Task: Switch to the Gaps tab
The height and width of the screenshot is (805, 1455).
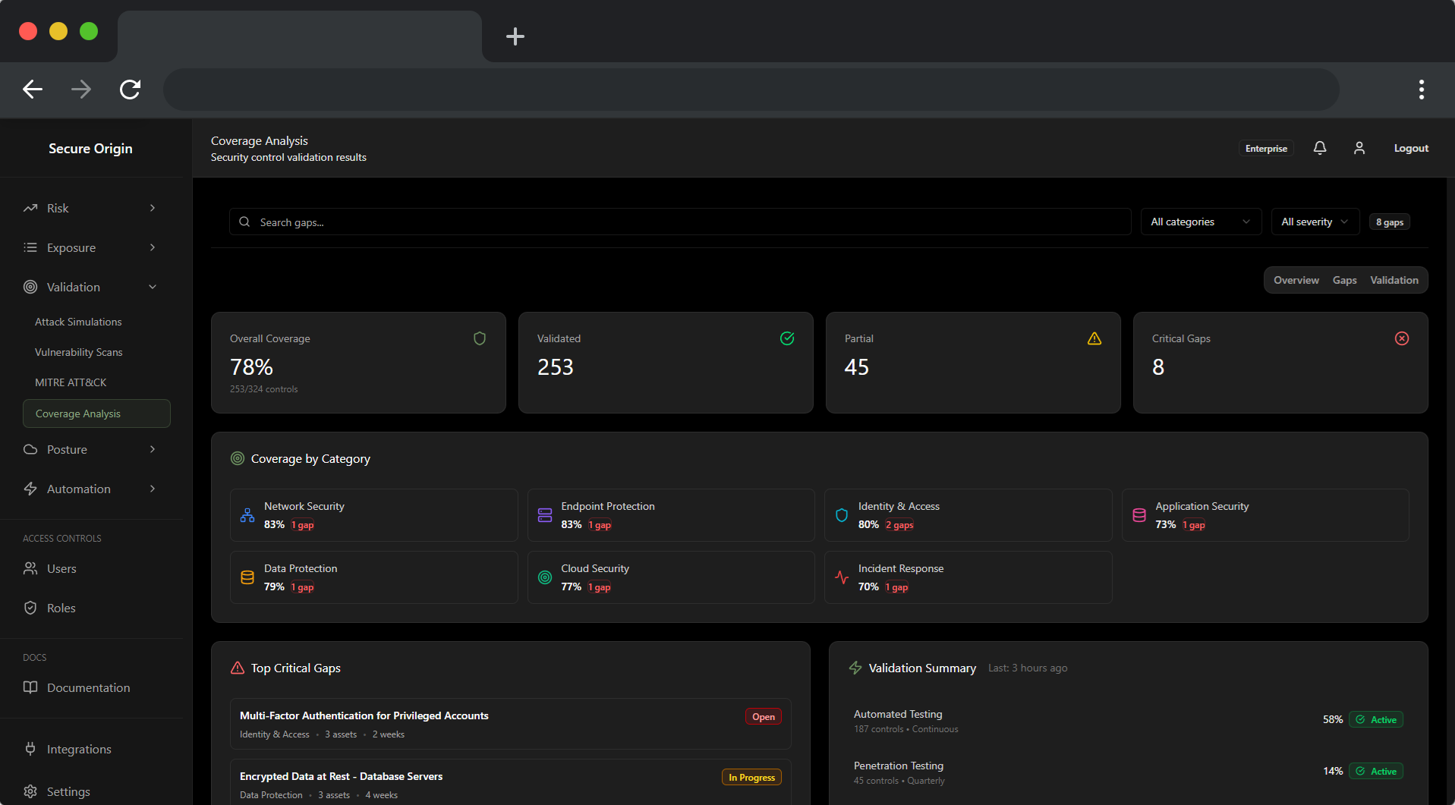Action: pos(1344,280)
